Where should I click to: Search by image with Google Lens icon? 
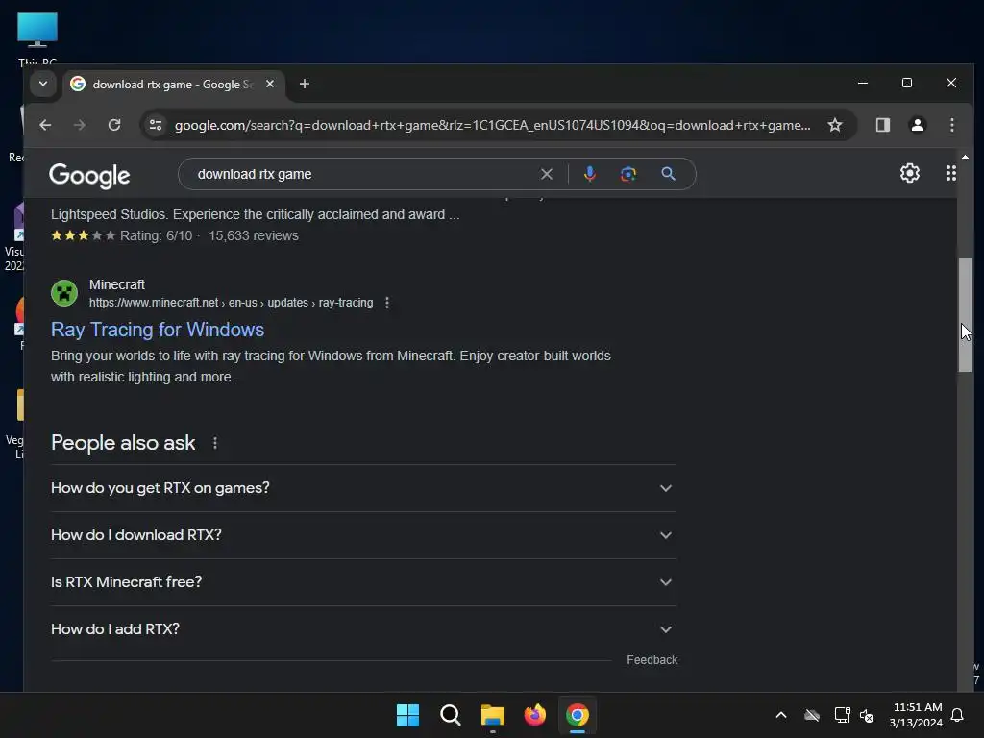pos(628,174)
